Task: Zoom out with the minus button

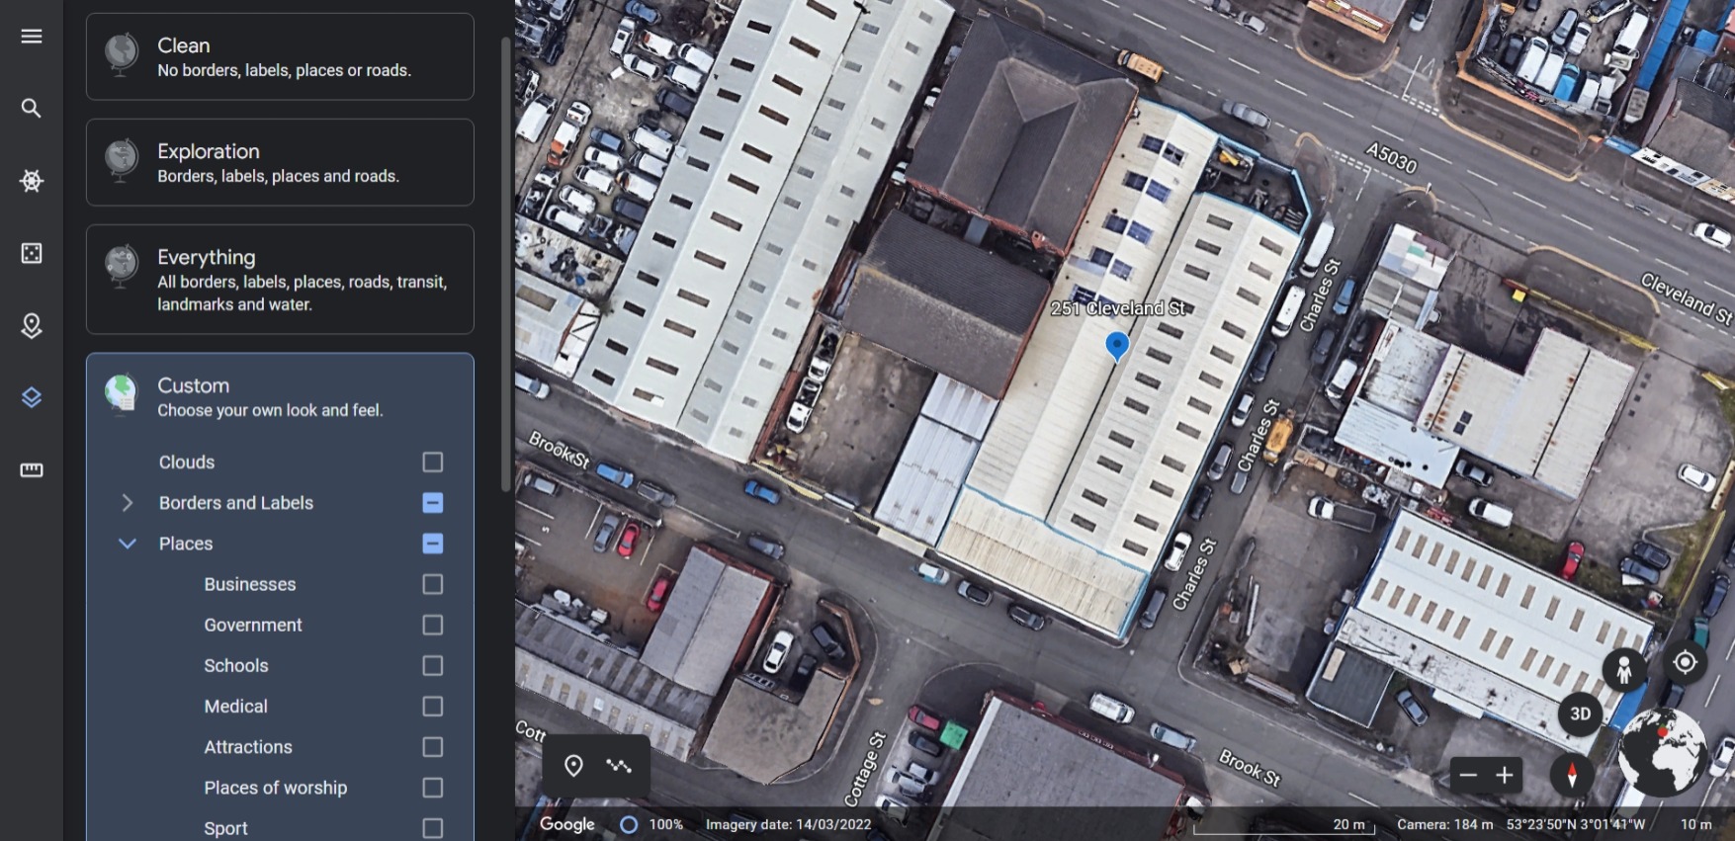Action: tap(1468, 775)
